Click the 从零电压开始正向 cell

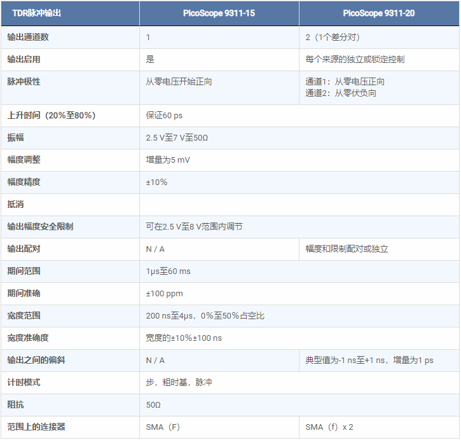(x=179, y=81)
